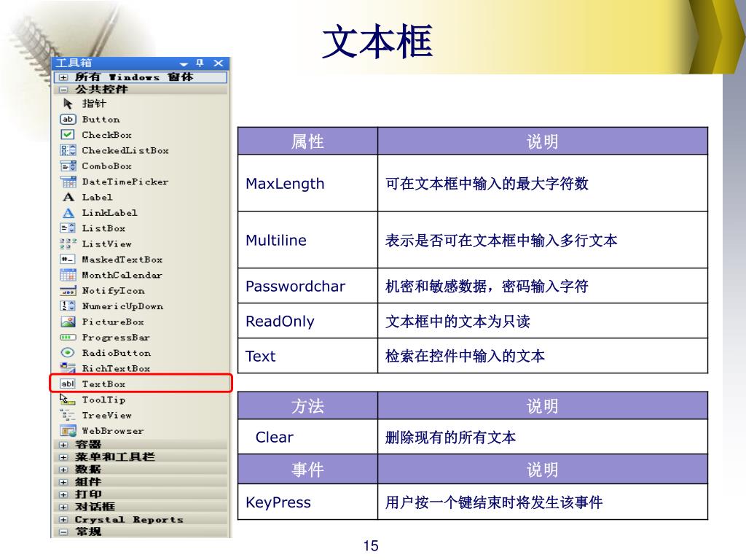Expand the Crystal Reports category

pos(63,519)
